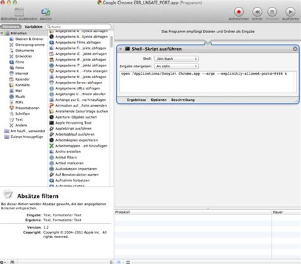Click the Aufzeichnen record button
This screenshot has width=301, height=264.
239,12
